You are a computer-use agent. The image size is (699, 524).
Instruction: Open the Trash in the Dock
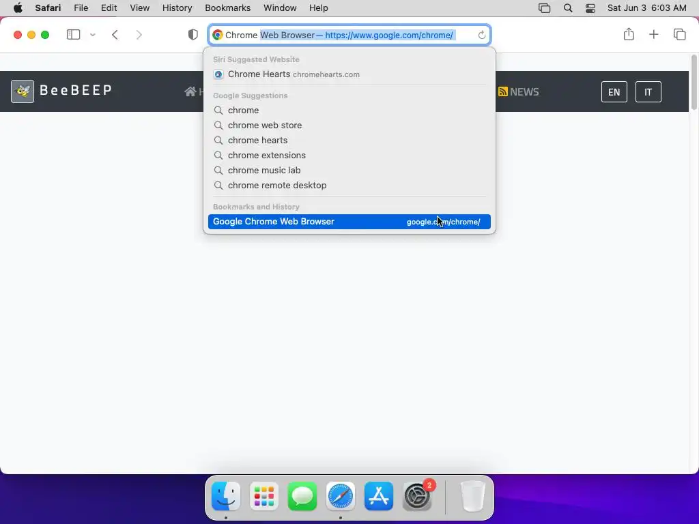click(x=472, y=496)
